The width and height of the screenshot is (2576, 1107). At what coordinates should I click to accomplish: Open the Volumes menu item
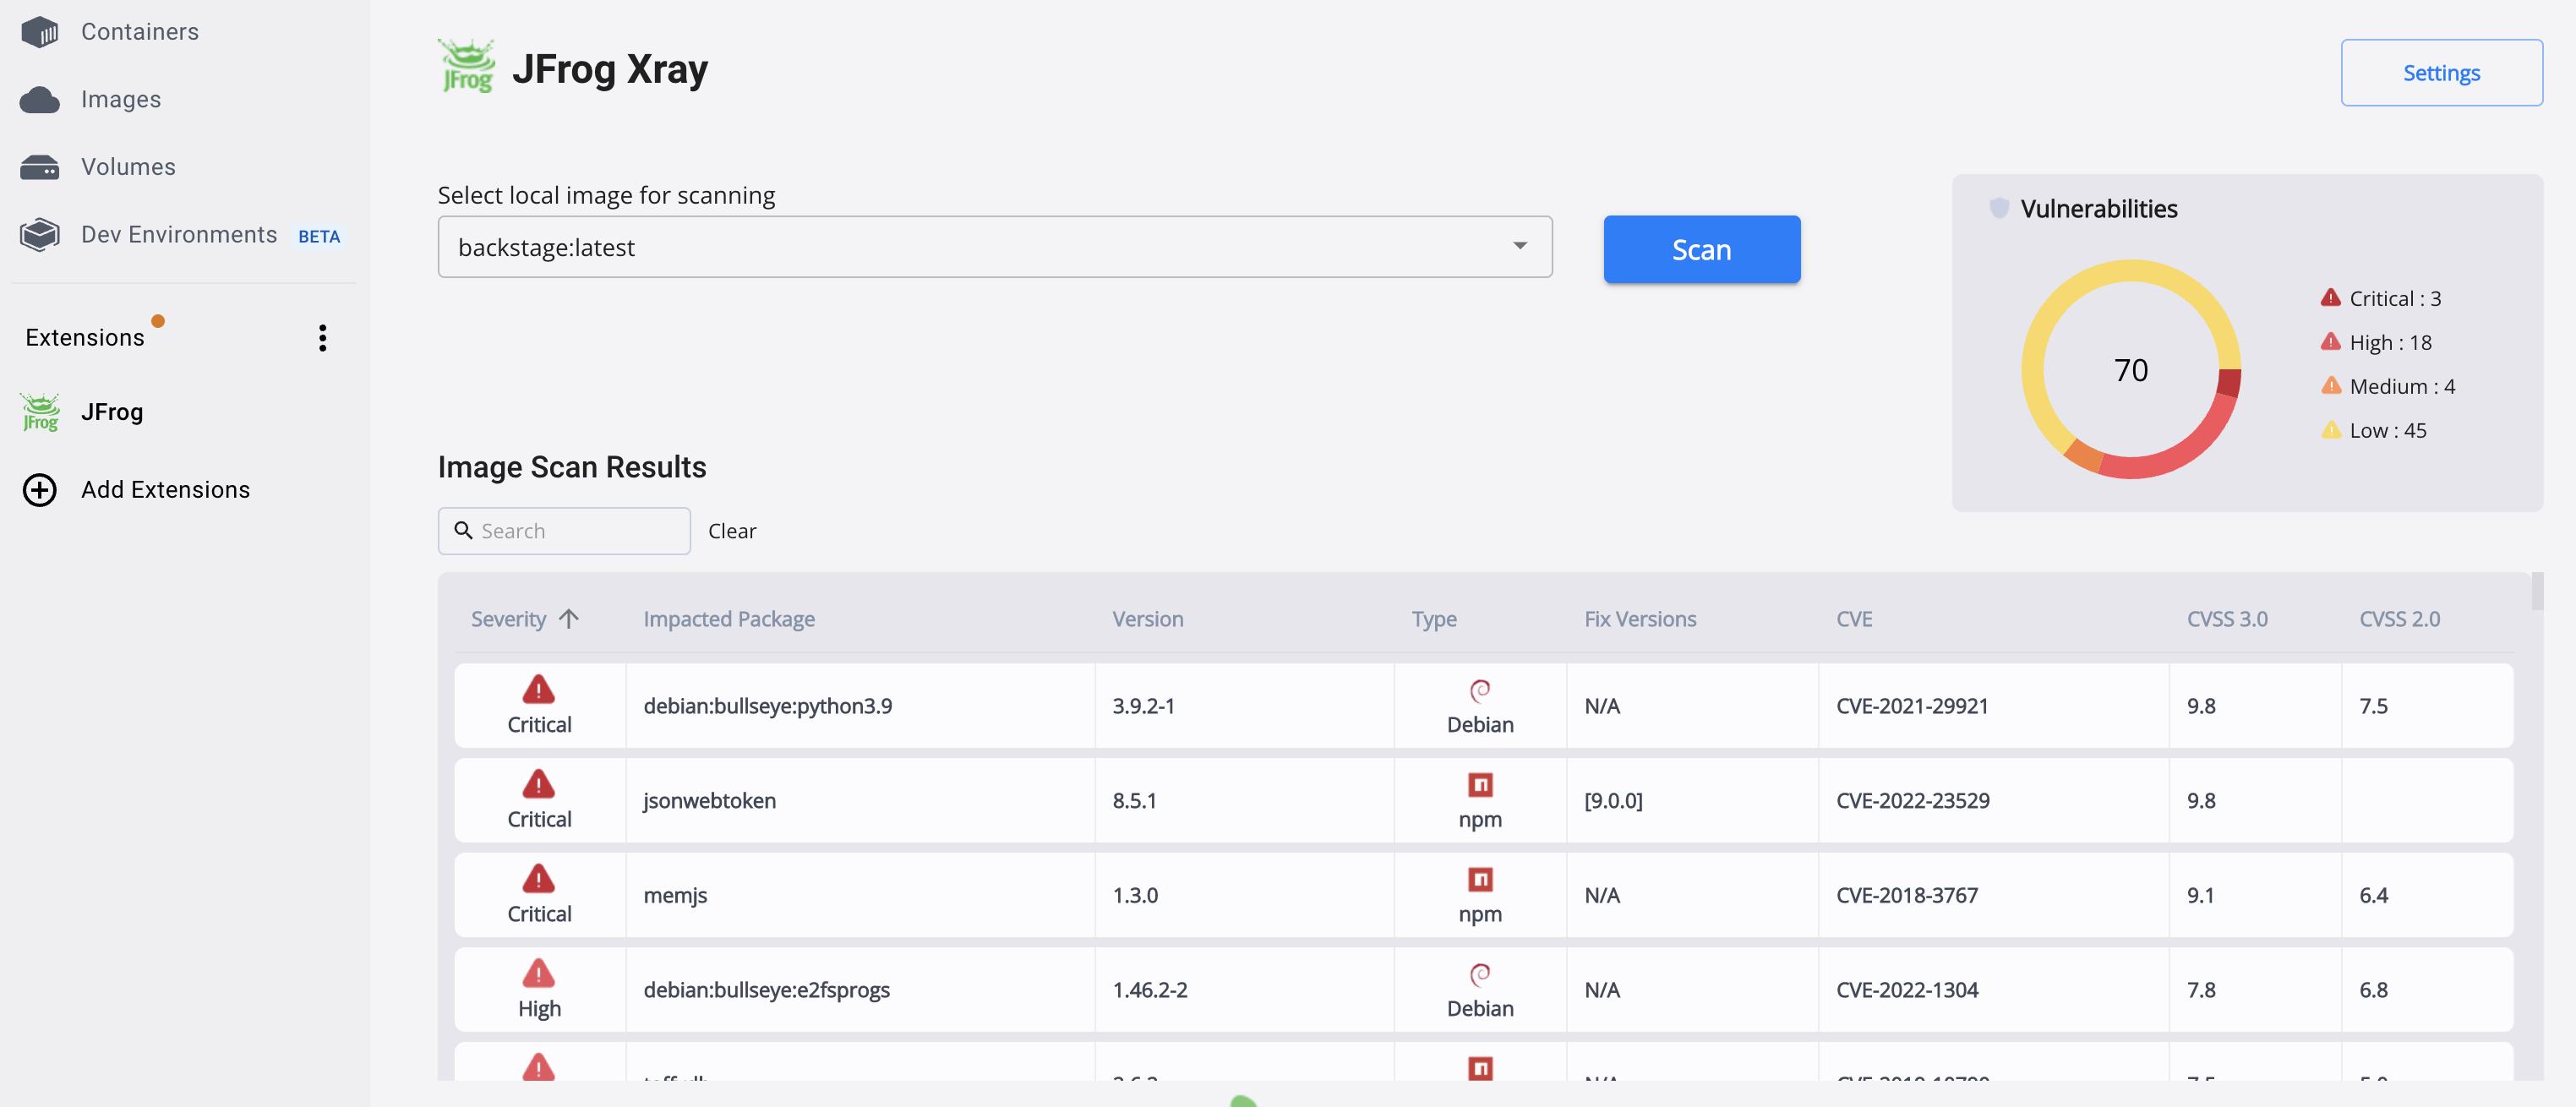click(x=128, y=167)
